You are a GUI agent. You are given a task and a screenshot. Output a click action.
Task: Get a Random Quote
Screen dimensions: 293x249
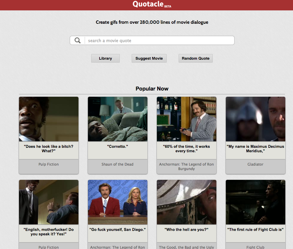tap(196, 58)
